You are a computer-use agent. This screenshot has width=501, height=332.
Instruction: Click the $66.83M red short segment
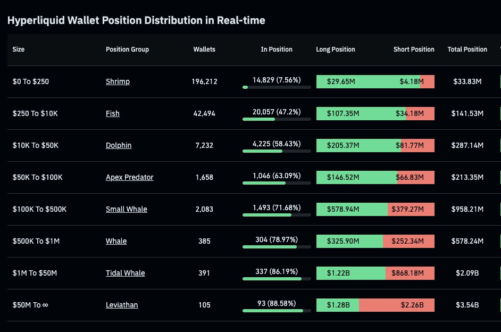point(416,177)
